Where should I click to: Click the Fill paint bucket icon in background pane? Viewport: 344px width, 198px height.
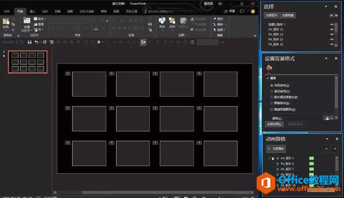click(269, 68)
